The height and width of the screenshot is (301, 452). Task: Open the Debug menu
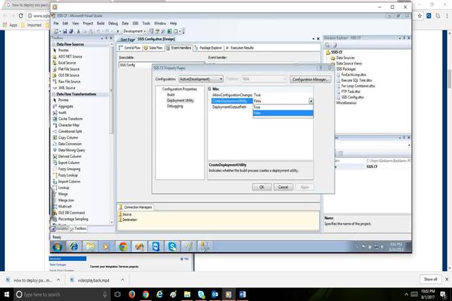coord(113,23)
